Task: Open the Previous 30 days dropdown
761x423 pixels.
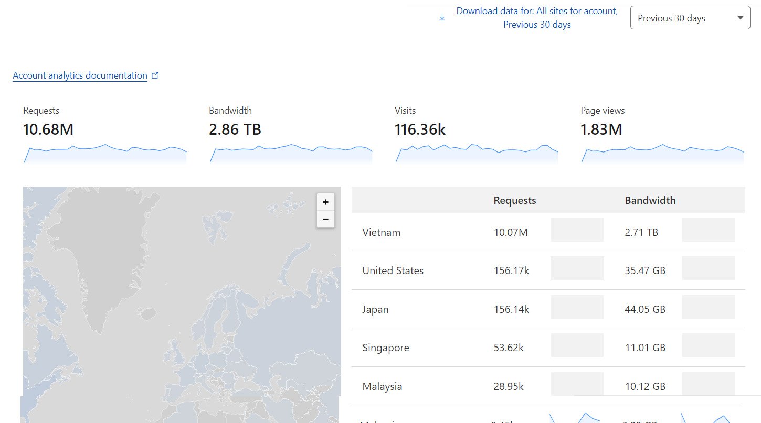Action: pyautogui.click(x=690, y=18)
